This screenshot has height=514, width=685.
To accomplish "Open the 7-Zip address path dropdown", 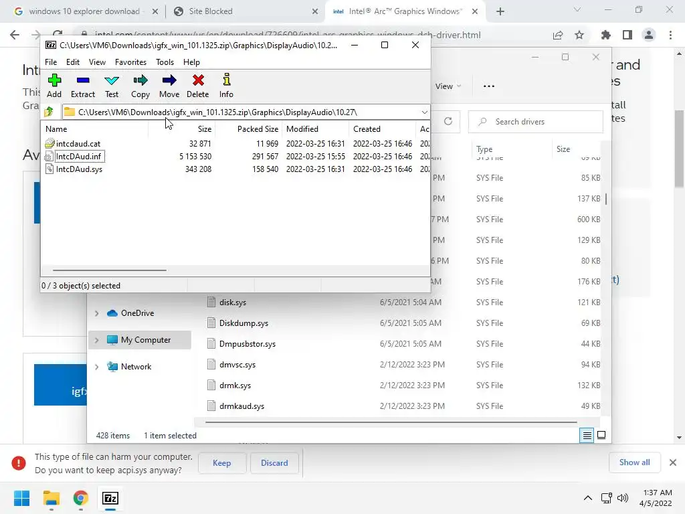I will (x=424, y=112).
